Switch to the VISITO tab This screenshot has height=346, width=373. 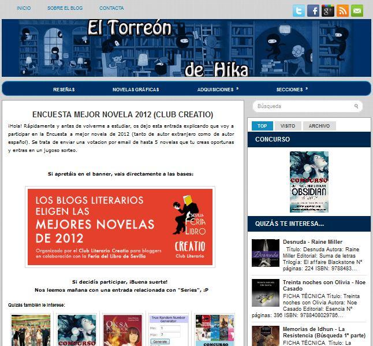(288, 126)
